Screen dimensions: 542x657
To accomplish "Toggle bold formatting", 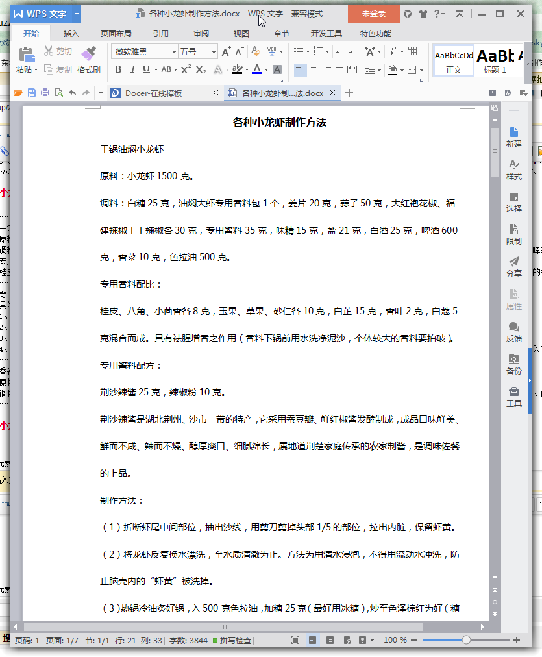I will 118,69.
